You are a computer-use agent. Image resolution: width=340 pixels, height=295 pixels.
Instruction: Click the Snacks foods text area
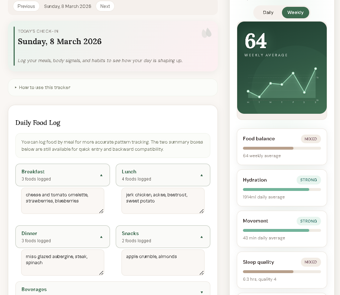tap(163, 262)
